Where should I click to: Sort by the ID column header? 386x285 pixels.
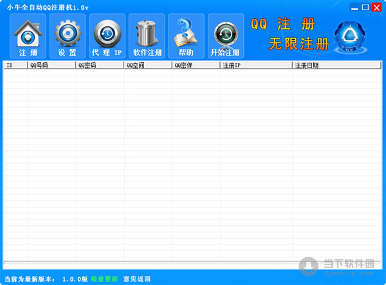(15, 65)
